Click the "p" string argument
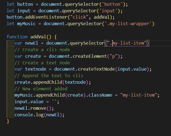Image resolution: width=171 pixels, height=136 pixels. click(x=113, y=56)
